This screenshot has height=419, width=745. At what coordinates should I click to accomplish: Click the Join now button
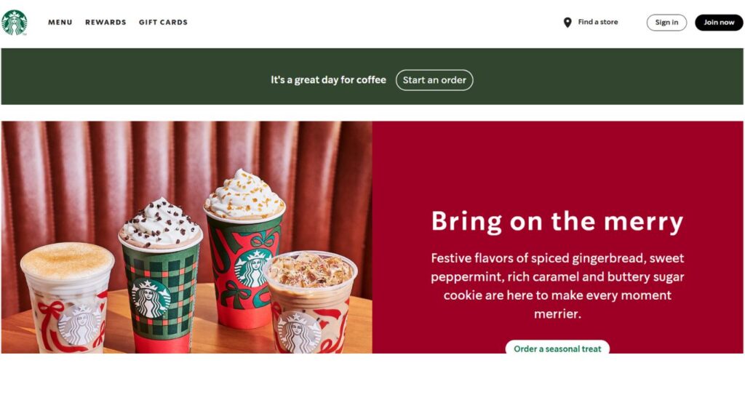[719, 23]
